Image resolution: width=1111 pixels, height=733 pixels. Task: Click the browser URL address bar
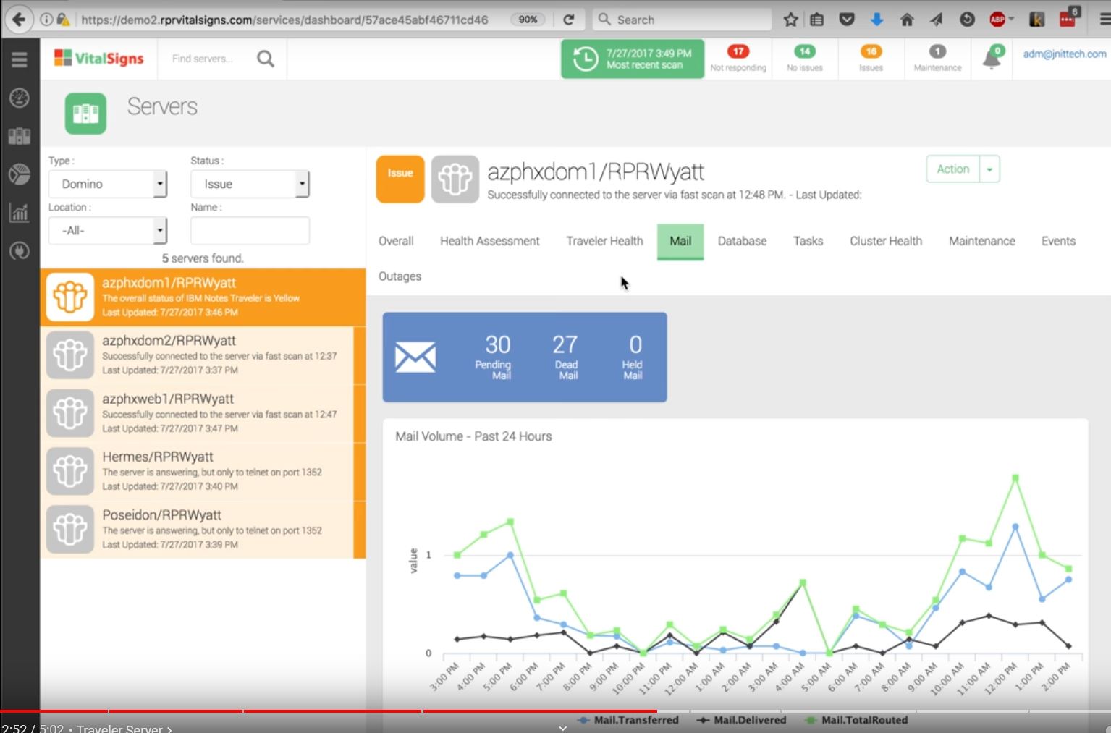click(284, 20)
